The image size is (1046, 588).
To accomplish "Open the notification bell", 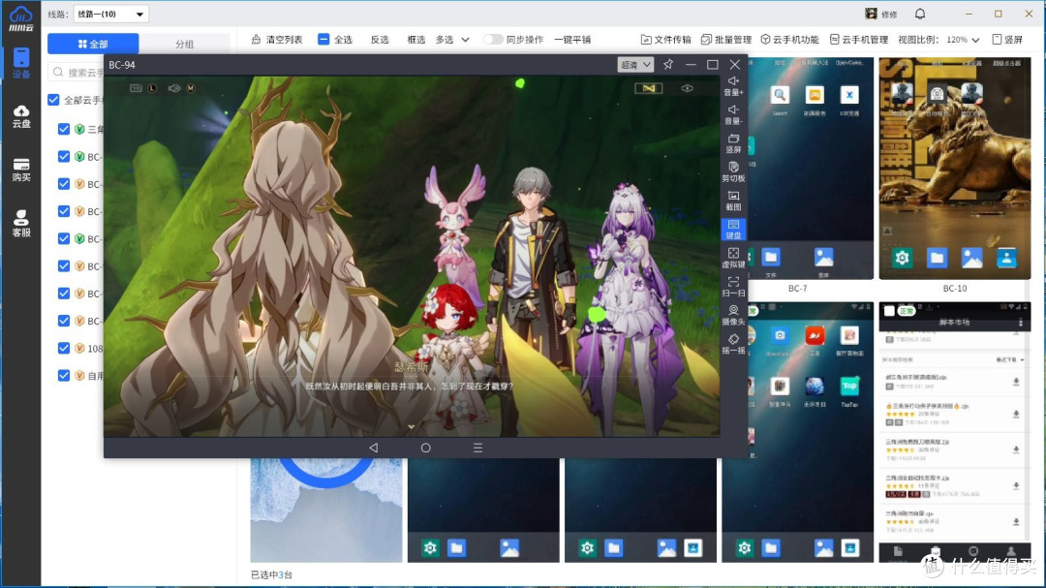I will point(920,14).
